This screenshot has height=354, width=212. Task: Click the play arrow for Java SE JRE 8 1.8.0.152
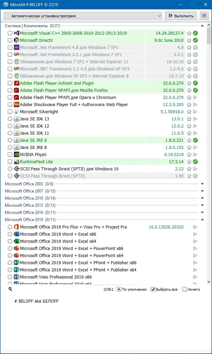tap(195, 148)
